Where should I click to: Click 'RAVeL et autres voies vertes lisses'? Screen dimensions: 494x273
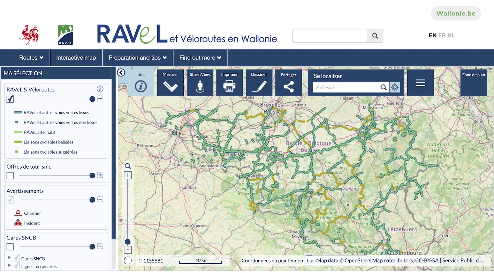point(56,112)
